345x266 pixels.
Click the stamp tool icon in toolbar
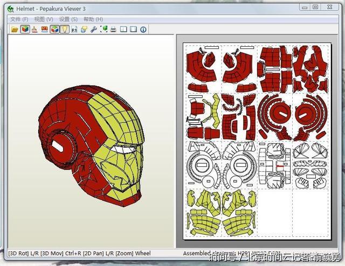[x=34, y=29]
